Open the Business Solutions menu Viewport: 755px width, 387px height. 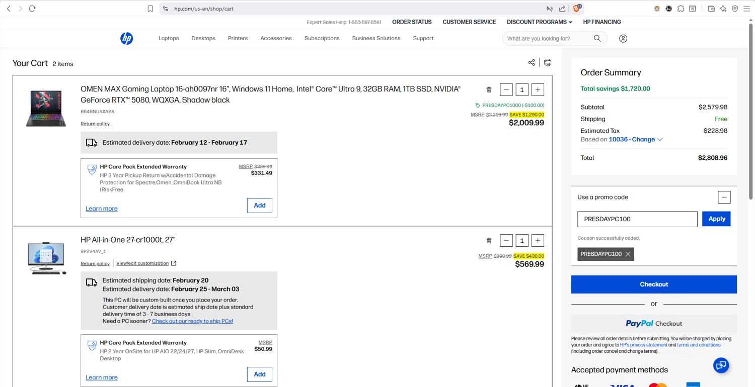click(x=376, y=38)
